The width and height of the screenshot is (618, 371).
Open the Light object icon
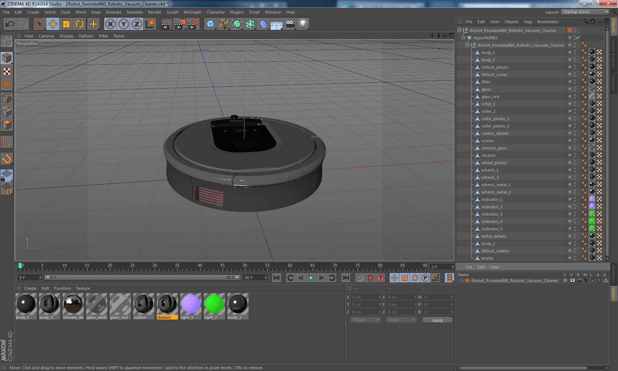pyautogui.click(x=303, y=24)
